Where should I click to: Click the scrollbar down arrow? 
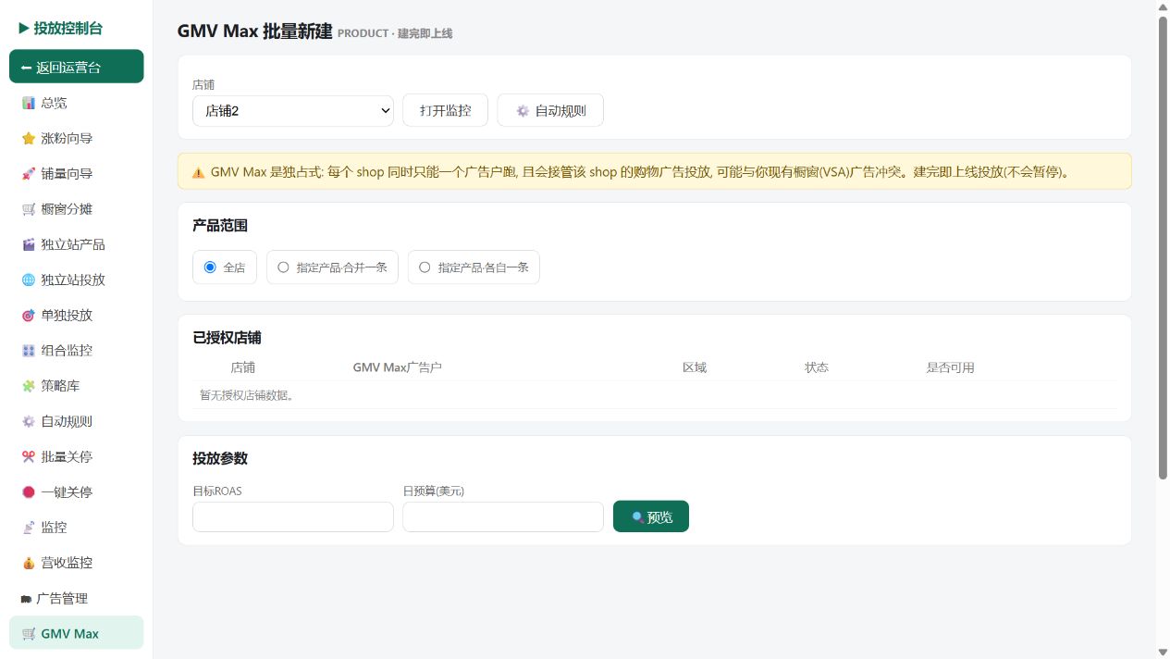[x=1163, y=652]
